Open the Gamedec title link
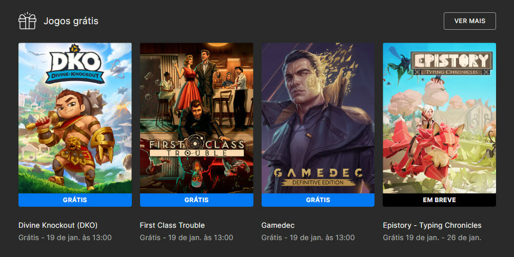Screen dimensions: 514x257 [x=278, y=226]
